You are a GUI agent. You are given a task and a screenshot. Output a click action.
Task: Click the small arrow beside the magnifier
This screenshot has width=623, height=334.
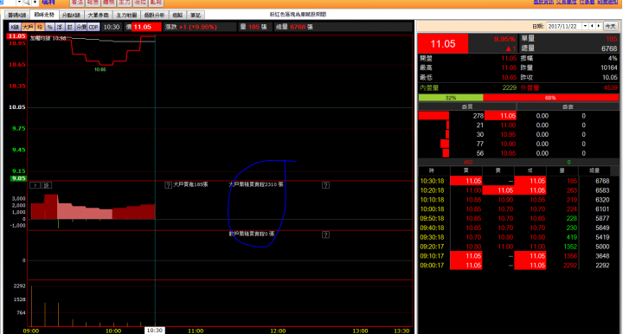click(x=35, y=3)
